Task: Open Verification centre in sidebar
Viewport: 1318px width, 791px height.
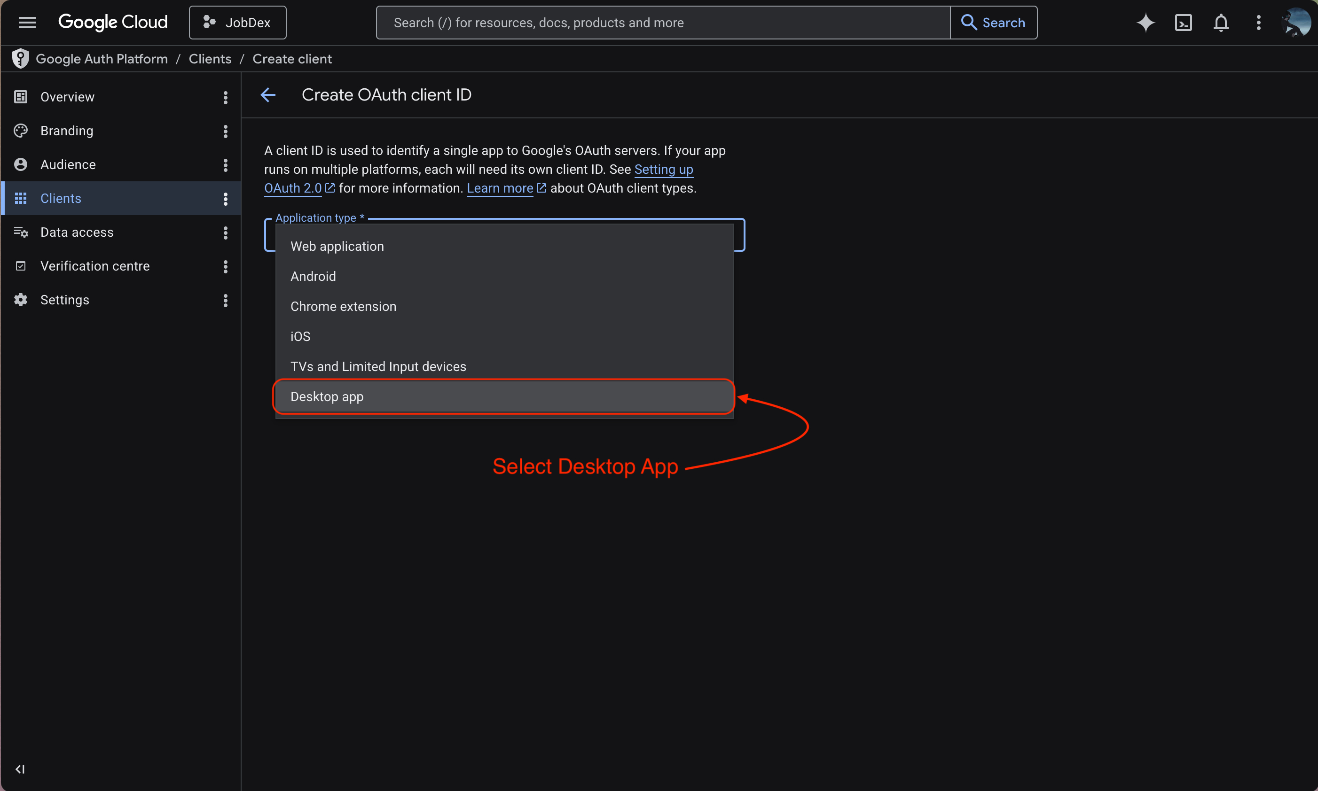Action: tap(120, 266)
